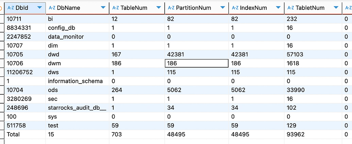Click the A-Z type icon beside DbName
This screenshot has width=352, height=144.
(52, 7)
